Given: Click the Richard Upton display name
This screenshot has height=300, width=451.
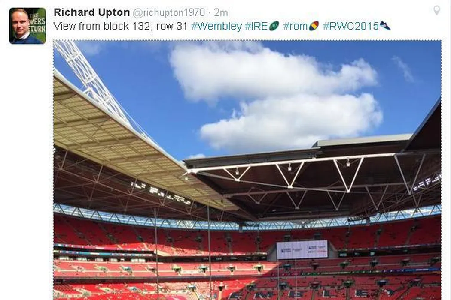Looking at the screenshot, I should (91, 12).
